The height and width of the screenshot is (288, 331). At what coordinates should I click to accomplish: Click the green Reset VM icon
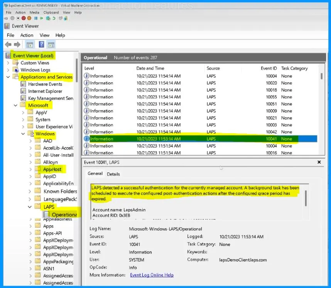tap(42, 18)
